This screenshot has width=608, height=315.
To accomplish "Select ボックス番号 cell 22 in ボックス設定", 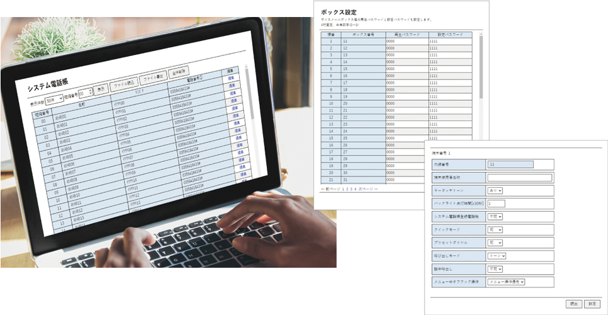I will (x=363, y=117).
